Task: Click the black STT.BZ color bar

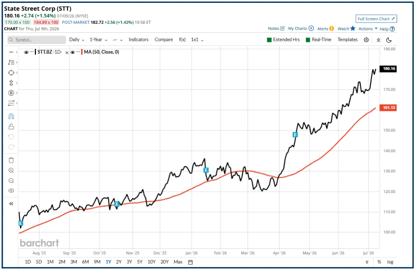Action: click(x=36, y=52)
